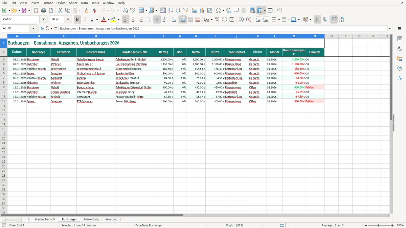
Task: Toggle Bold formatting
Action: click(x=77, y=20)
